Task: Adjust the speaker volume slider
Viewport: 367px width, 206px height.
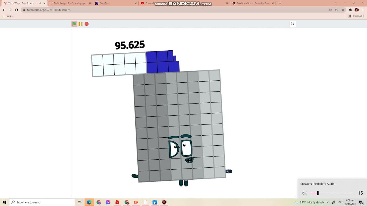Action: [333, 193]
